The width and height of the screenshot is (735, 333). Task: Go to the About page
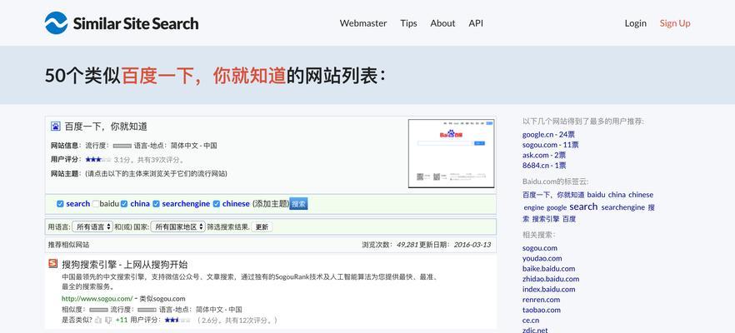(442, 23)
